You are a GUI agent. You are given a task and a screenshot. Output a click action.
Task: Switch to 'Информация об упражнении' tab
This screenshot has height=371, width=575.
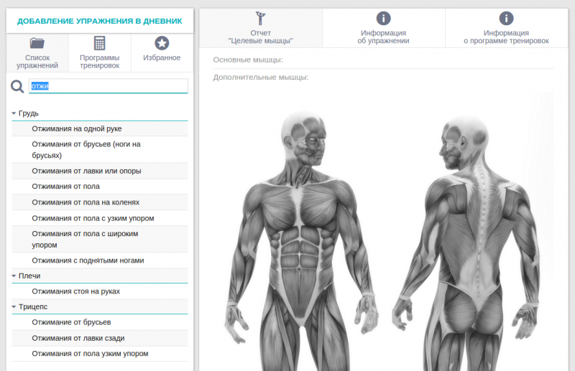click(384, 28)
